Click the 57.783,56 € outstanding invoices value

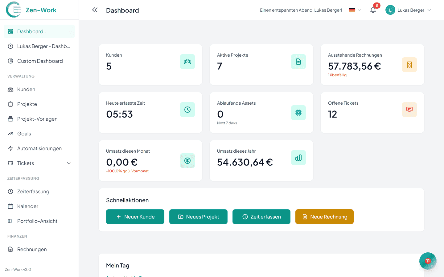coord(355,66)
